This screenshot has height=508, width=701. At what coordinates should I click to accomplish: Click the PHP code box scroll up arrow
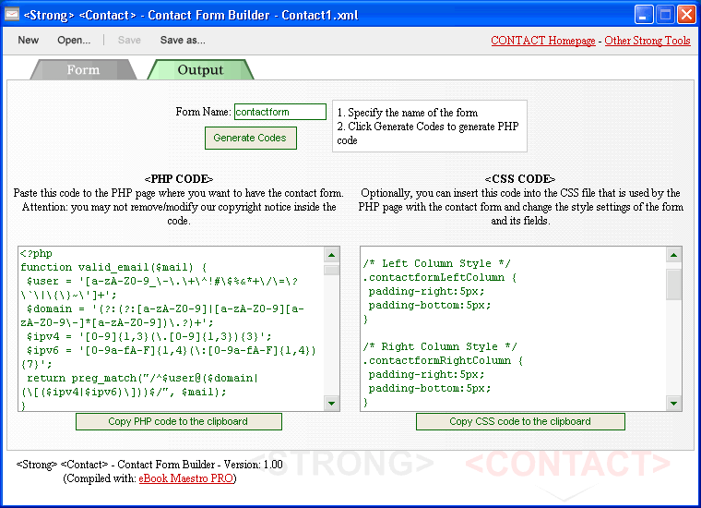(x=331, y=255)
